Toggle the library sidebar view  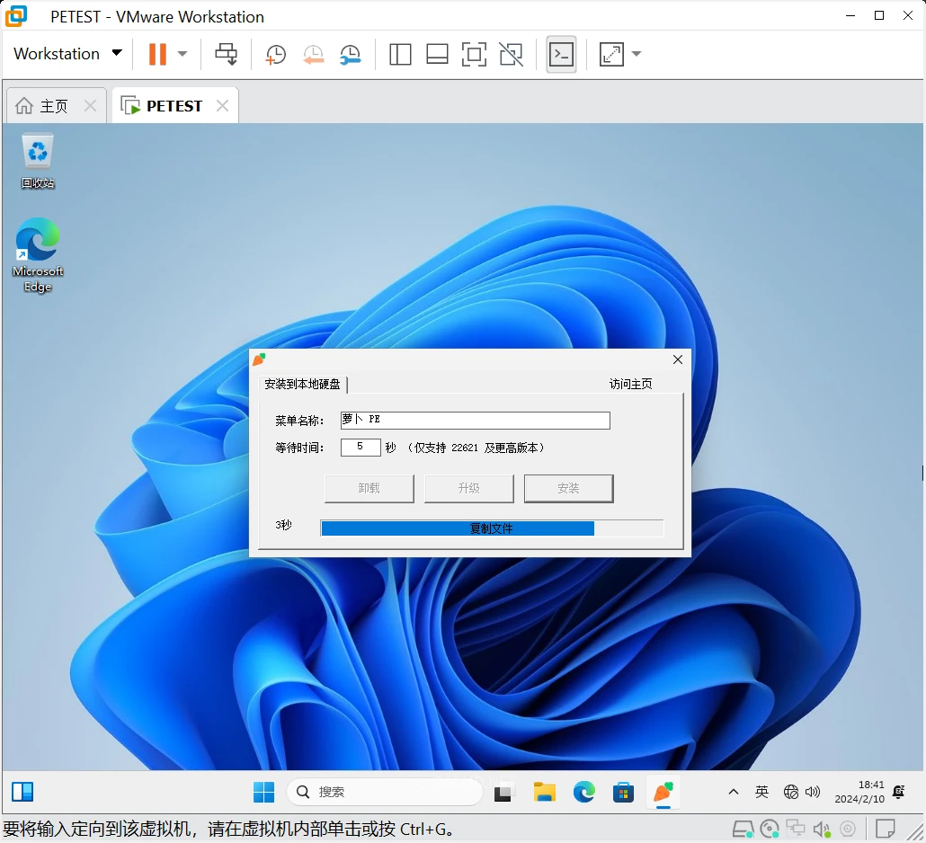click(x=400, y=54)
